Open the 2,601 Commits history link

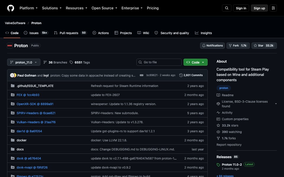click(x=191, y=75)
